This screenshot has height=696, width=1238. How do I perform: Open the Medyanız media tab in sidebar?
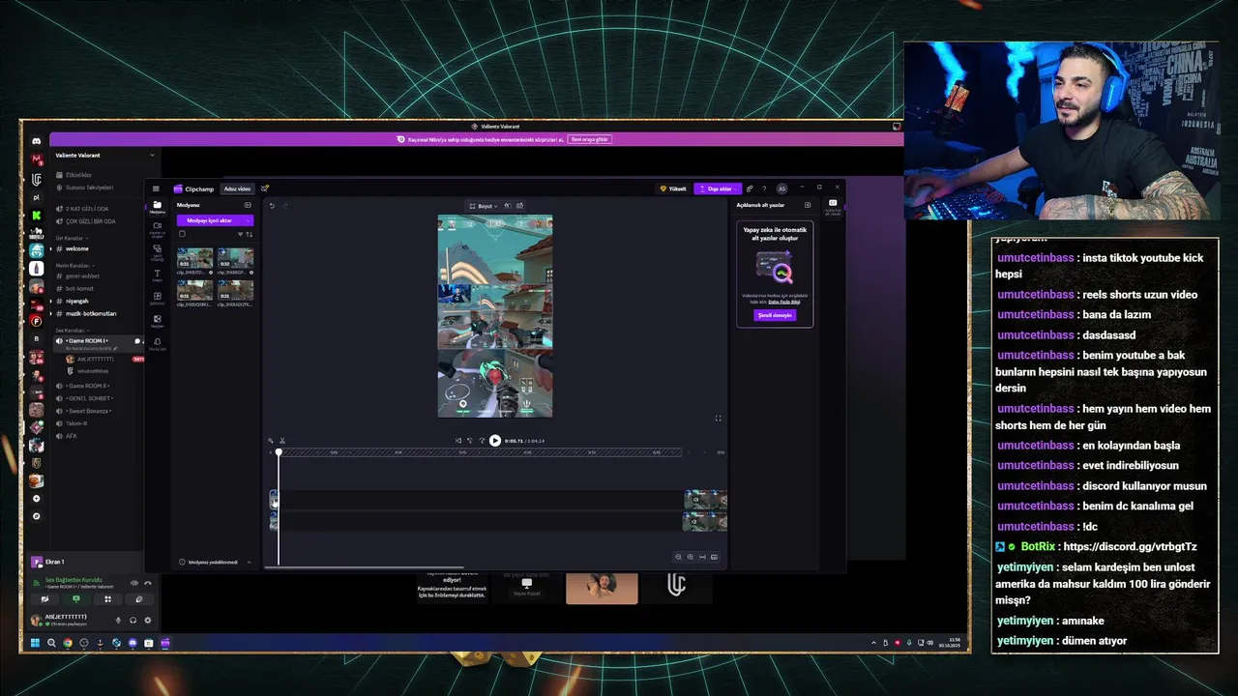[157, 206]
